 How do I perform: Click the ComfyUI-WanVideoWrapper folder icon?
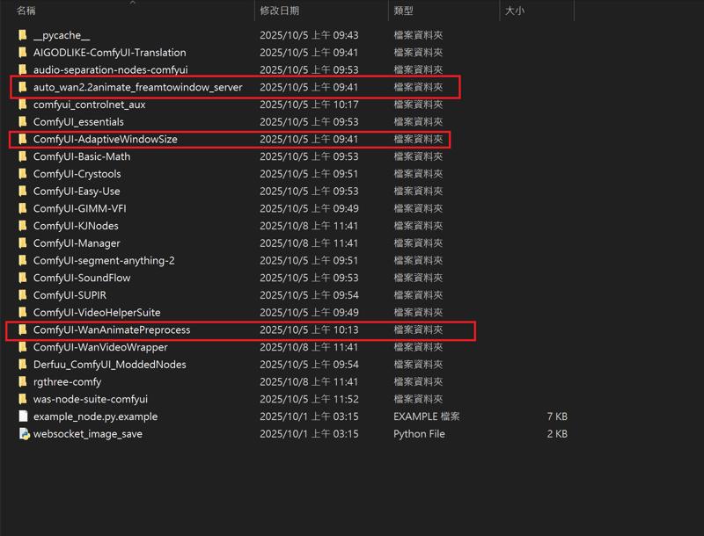(23, 347)
